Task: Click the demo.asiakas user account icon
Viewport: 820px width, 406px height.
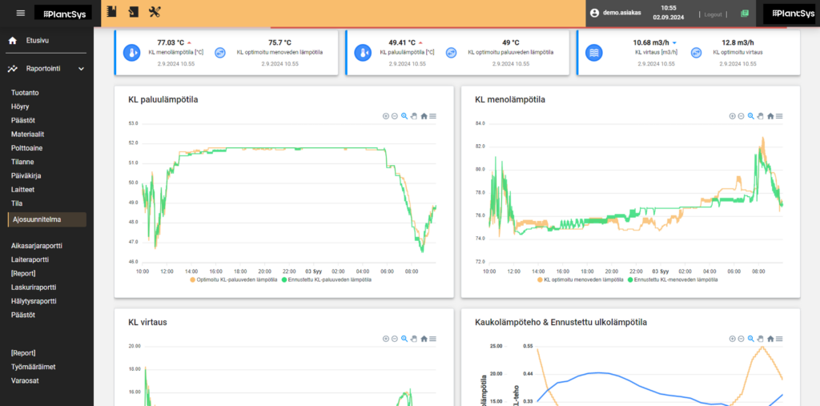Action: point(595,14)
